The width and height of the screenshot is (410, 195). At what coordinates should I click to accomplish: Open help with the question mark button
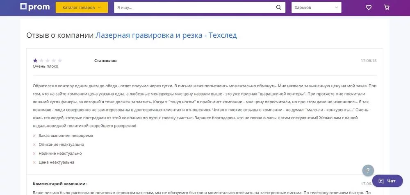point(368,171)
